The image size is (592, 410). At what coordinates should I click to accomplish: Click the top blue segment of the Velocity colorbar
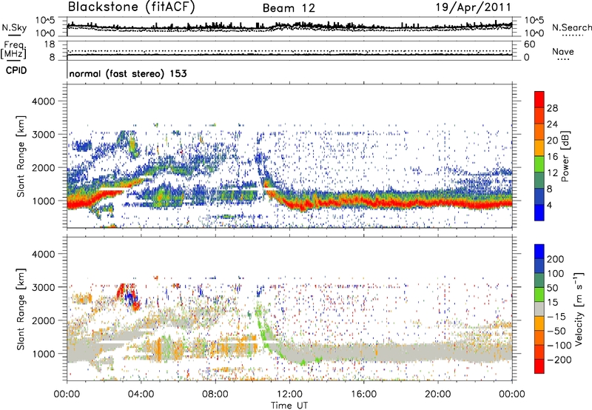coord(539,252)
